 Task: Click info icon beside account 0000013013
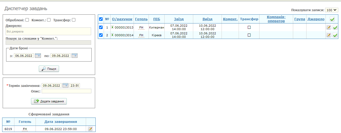(113, 27)
